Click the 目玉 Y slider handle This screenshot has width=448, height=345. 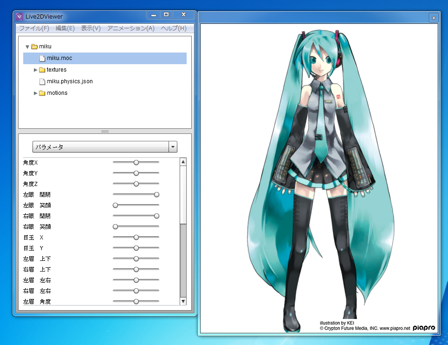coord(136,248)
